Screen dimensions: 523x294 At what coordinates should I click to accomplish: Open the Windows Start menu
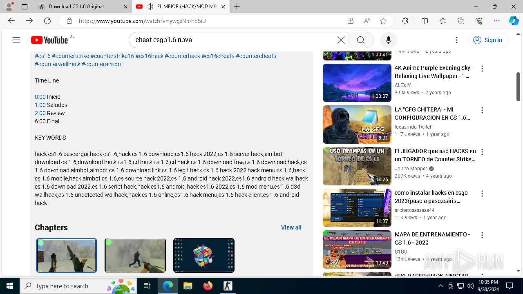[x=10, y=286]
